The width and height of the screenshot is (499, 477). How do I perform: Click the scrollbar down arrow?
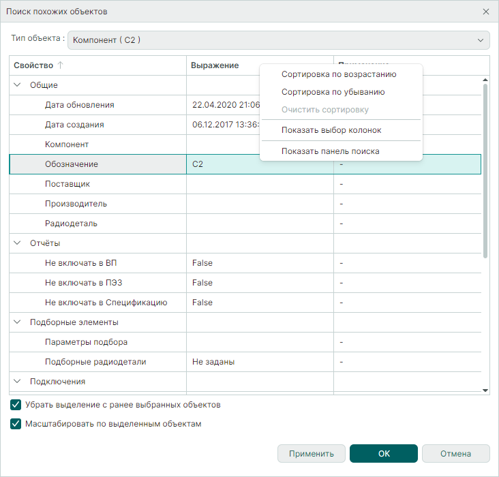pos(485,390)
